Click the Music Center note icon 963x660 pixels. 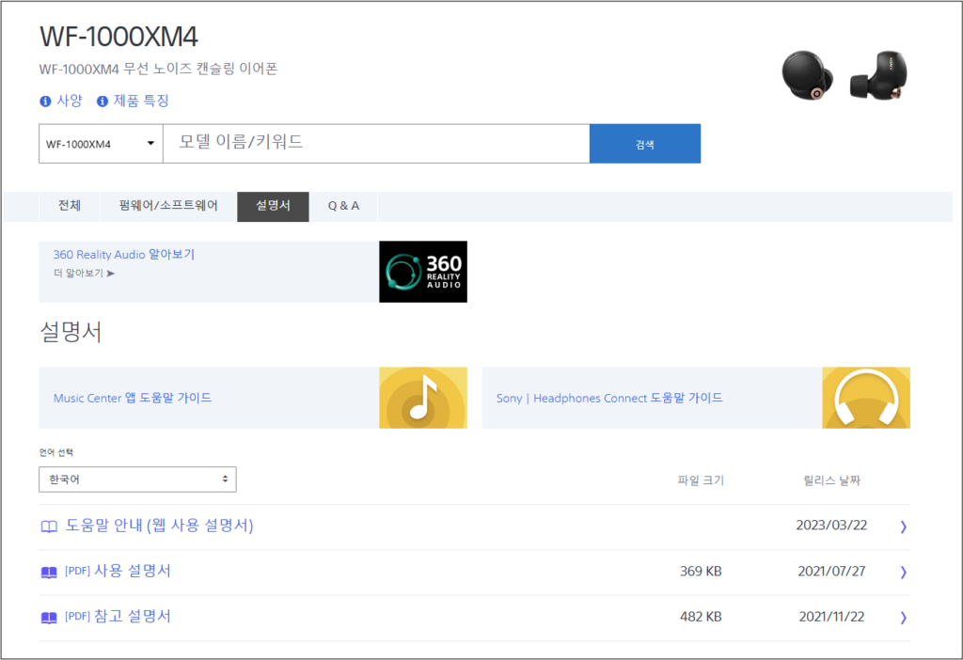point(423,398)
